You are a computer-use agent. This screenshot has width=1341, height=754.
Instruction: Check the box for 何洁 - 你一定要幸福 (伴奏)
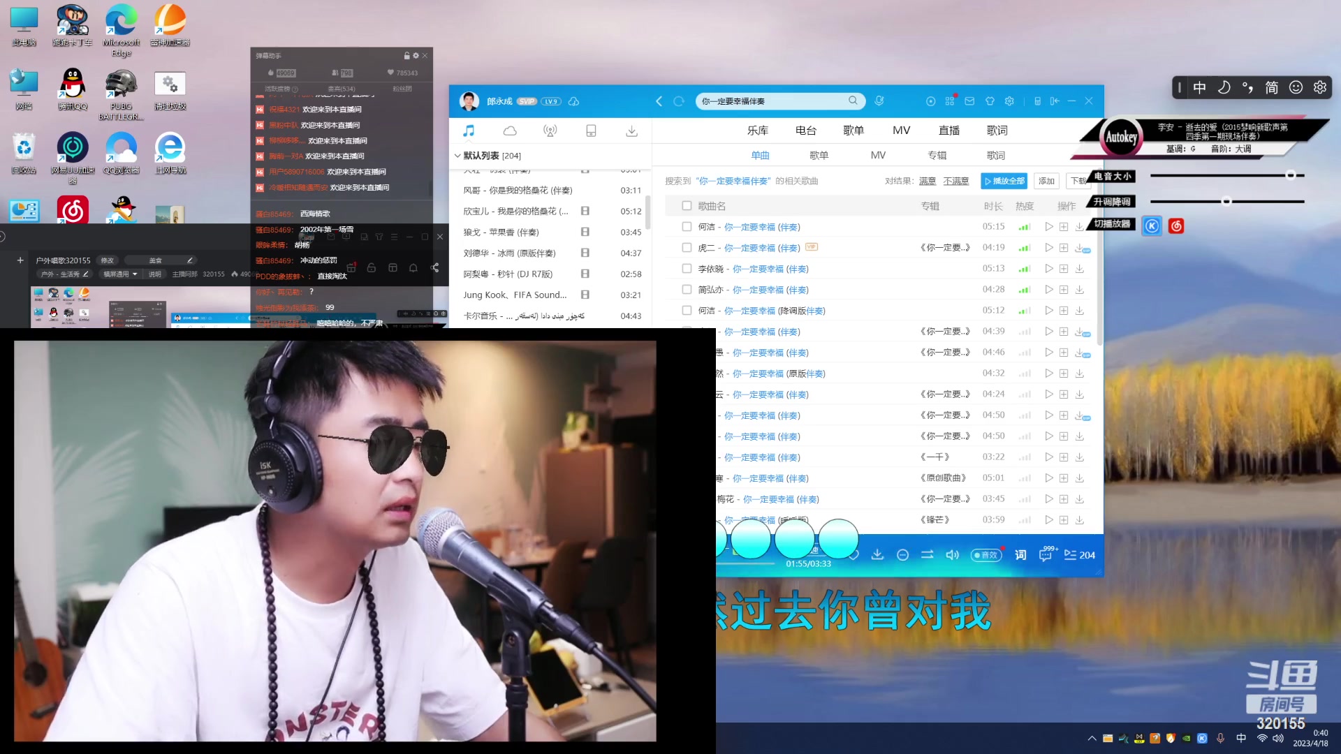(687, 227)
